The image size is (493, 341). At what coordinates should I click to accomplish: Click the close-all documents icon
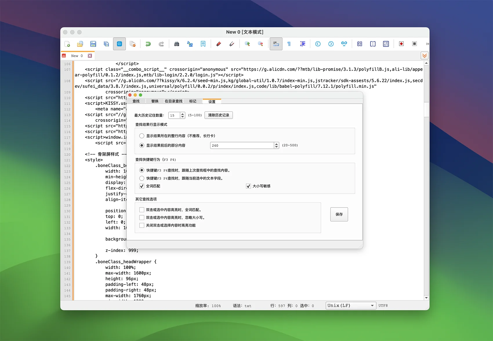pyautogui.click(x=133, y=44)
